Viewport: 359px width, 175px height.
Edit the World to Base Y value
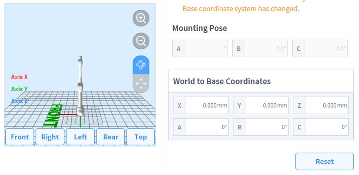[267, 105]
